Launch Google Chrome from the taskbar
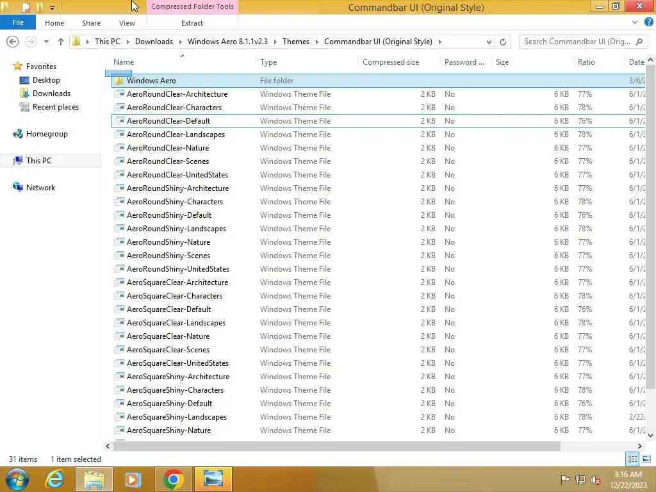This screenshot has height=492, width=656. tap(173, 479)
